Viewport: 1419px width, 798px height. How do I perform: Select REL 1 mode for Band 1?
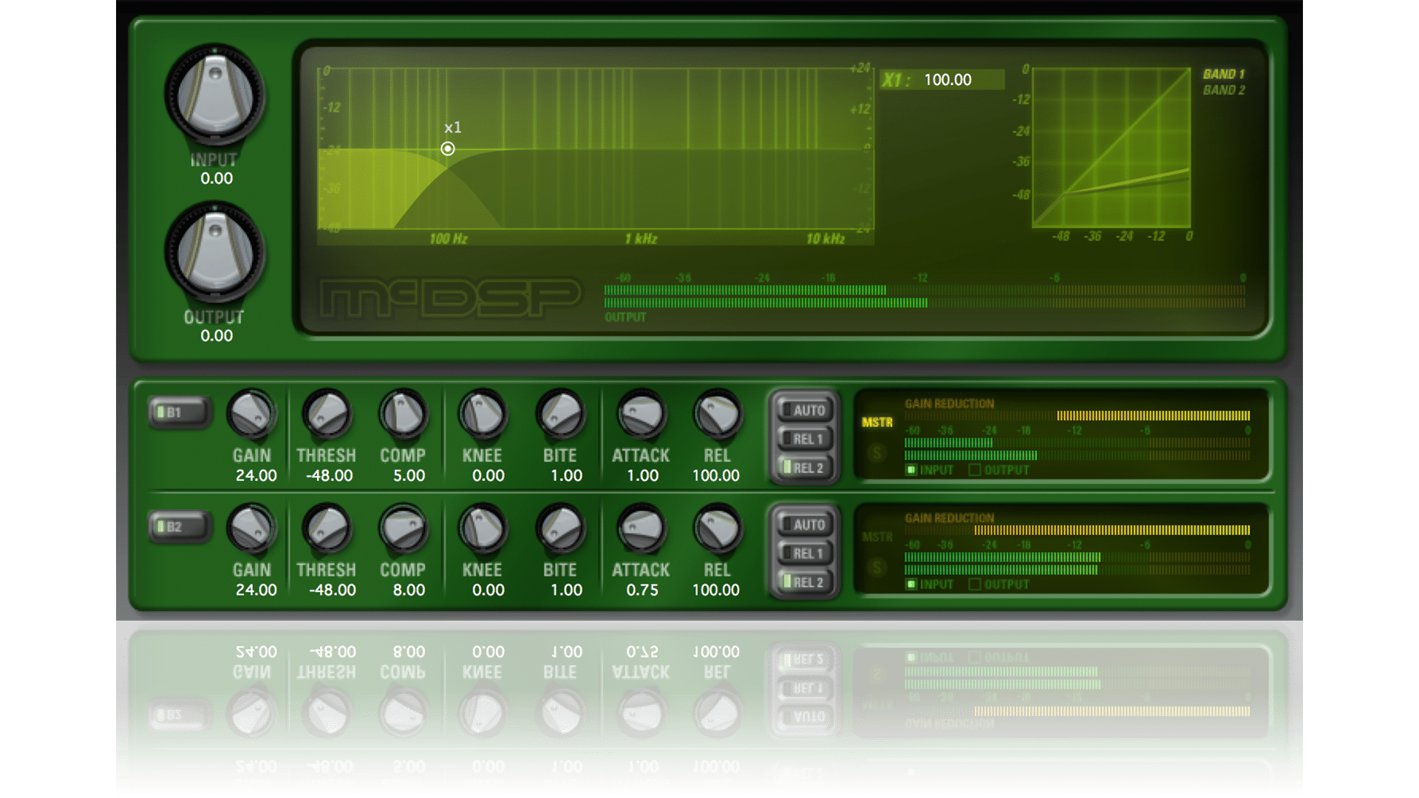pyautogui.click(x=805, y=439)
